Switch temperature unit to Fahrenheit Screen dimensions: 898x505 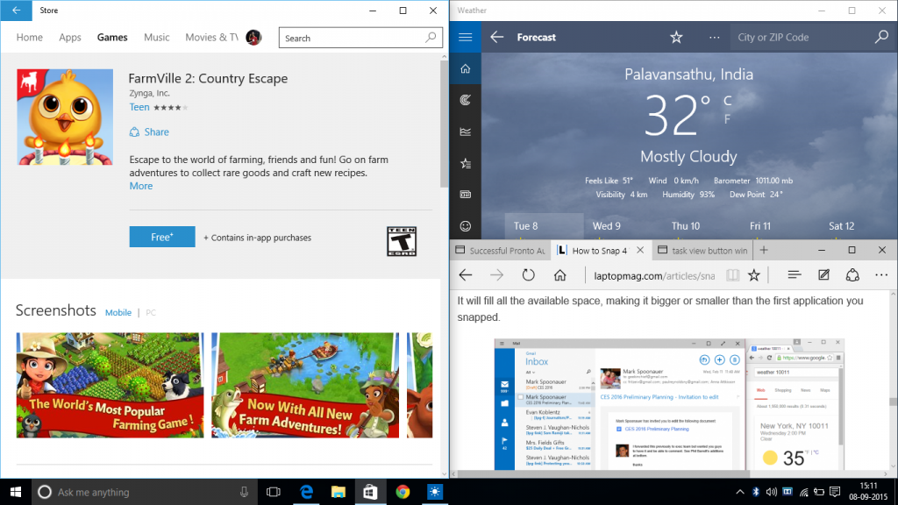point(727,119)
